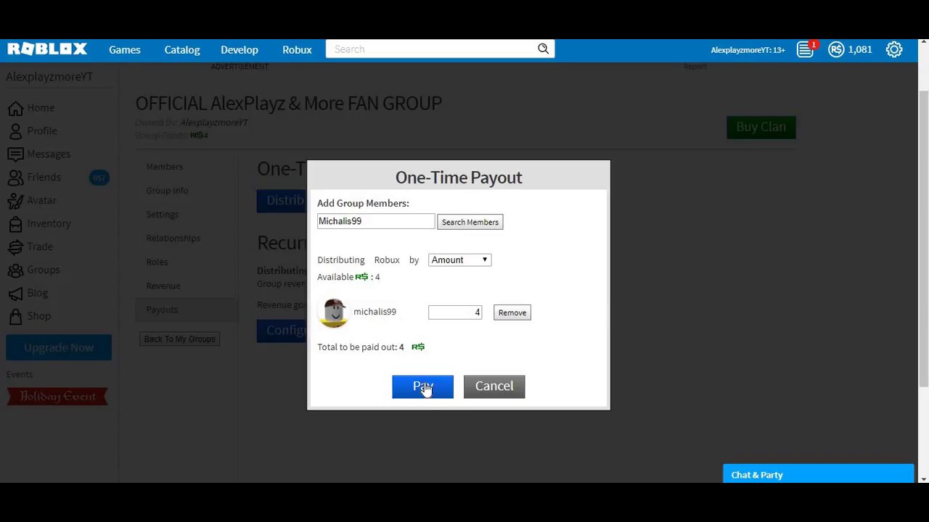Open Games in the top navigation
The image size is (929, 522).
[125, 49]
